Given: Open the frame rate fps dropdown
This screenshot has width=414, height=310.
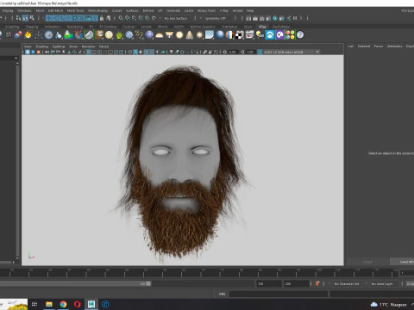Looking at the screenshot, I should point(410,283).
